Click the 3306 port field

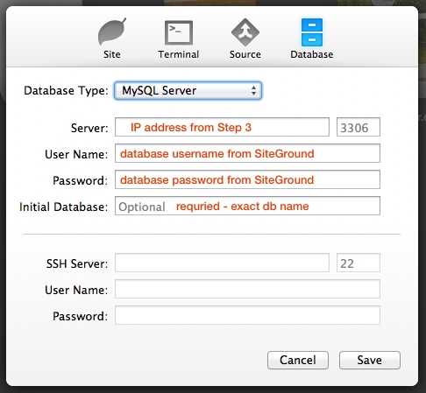(x=359, y=127)
